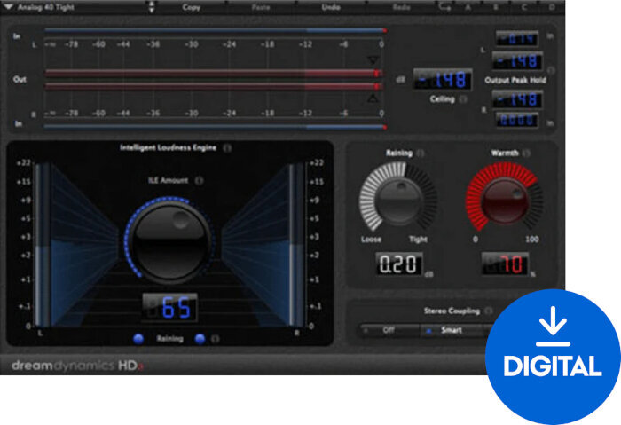Image resolution: width=621 pixels, height=425 pixels.
Task: Click Redo in the top bar
Action: click(x=401, y=7)
